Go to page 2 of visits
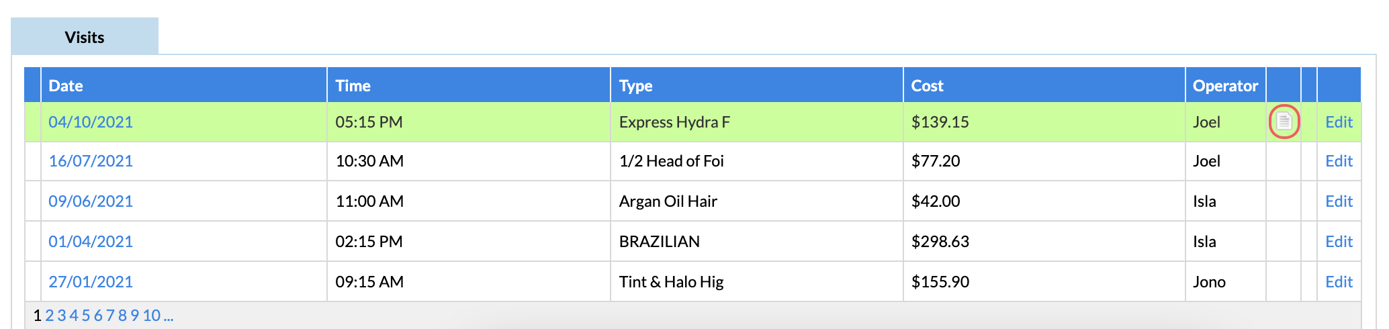 [50, 316]
